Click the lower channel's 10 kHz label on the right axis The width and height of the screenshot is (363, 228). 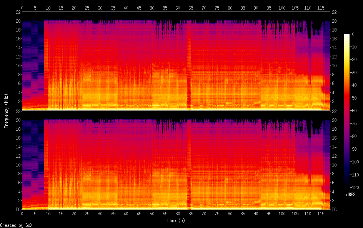point(335,165)
